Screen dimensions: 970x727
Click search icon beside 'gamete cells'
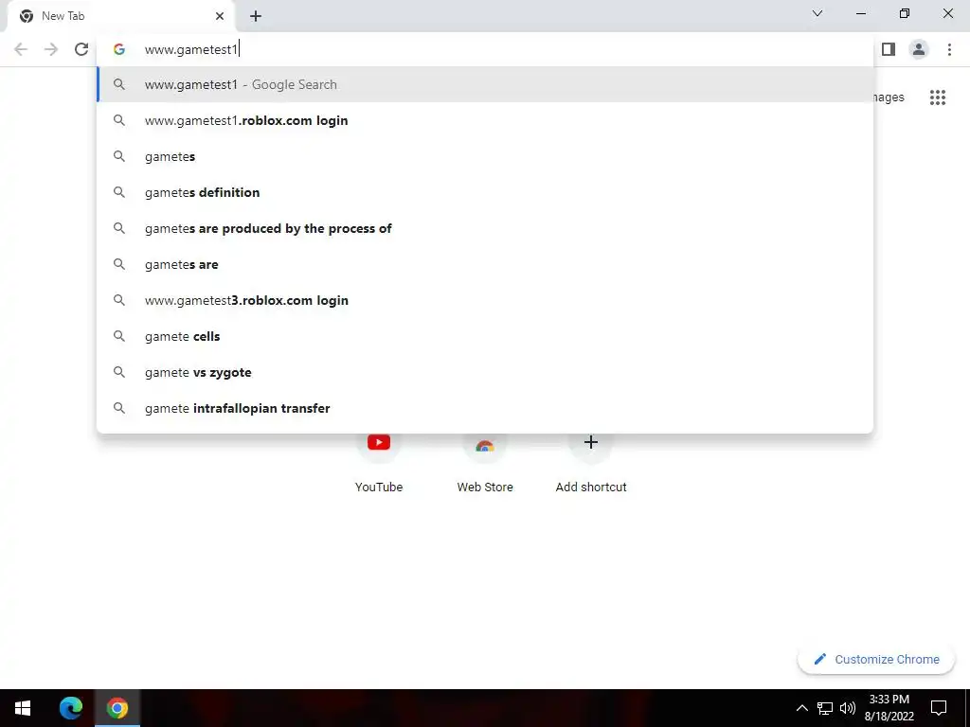[119, 336]
